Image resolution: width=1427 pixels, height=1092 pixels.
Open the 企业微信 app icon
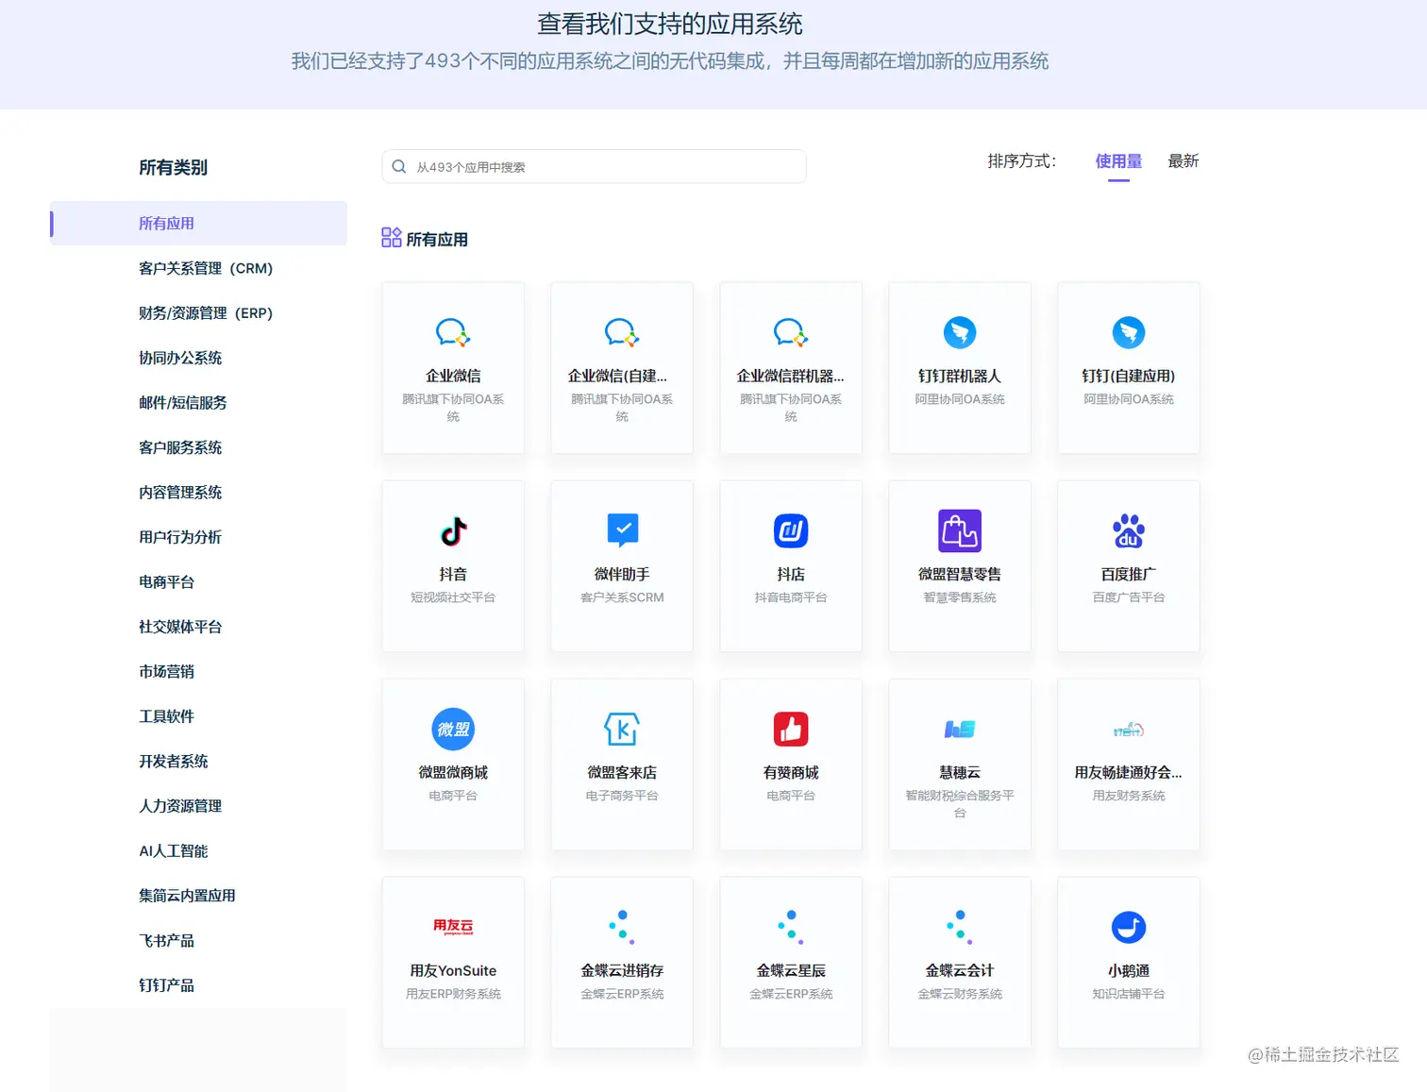tap(453, 332)
